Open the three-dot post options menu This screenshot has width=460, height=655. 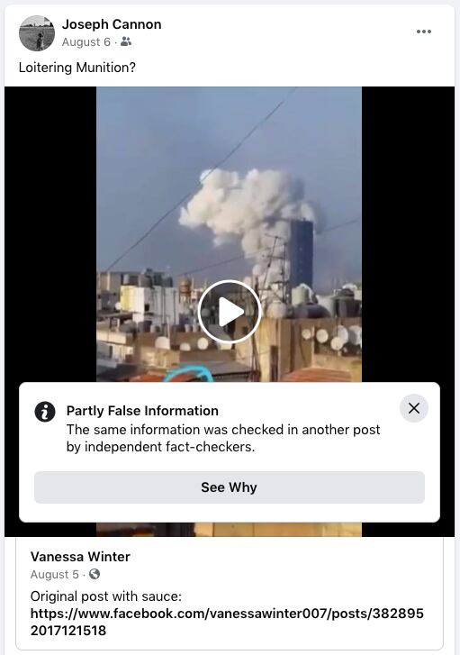pyautogui.click(x=424, y=32)
